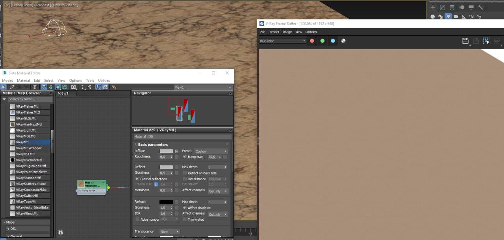Click the Material ID Channel icon

tap(73, 87)
